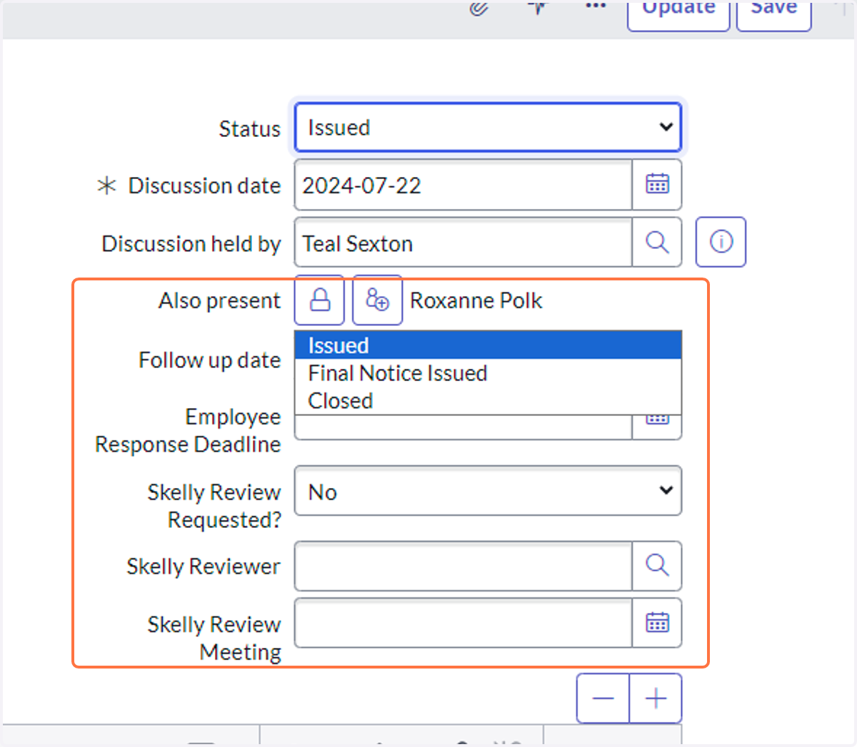Open lookup search for Discussion held by
Viewport: 857px width, 747px height.
tap(657, 243)
